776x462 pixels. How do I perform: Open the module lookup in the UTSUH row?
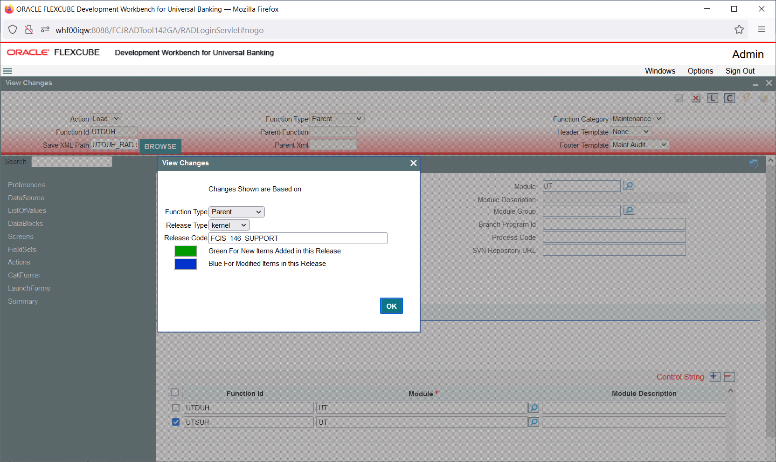533,422
